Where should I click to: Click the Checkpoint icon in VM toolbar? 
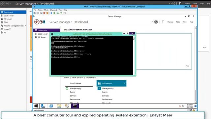pos(58,13)
